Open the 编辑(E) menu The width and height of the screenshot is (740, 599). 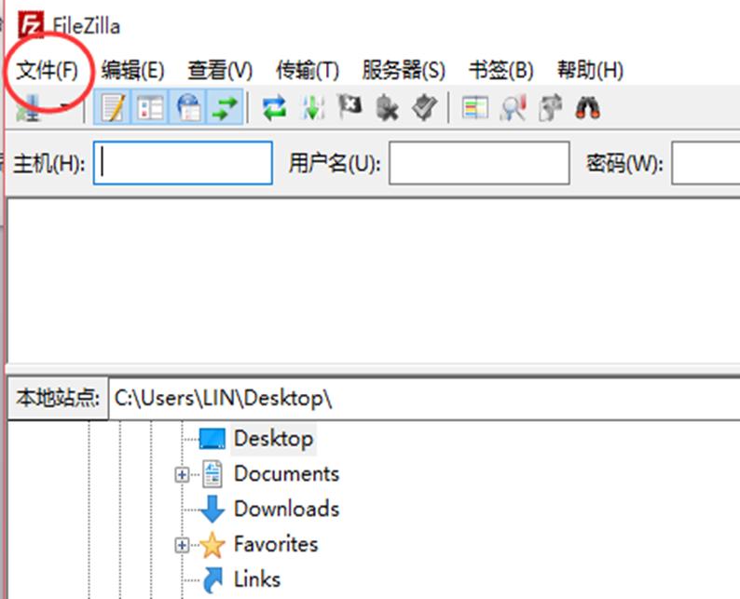[x=132, y=71]
